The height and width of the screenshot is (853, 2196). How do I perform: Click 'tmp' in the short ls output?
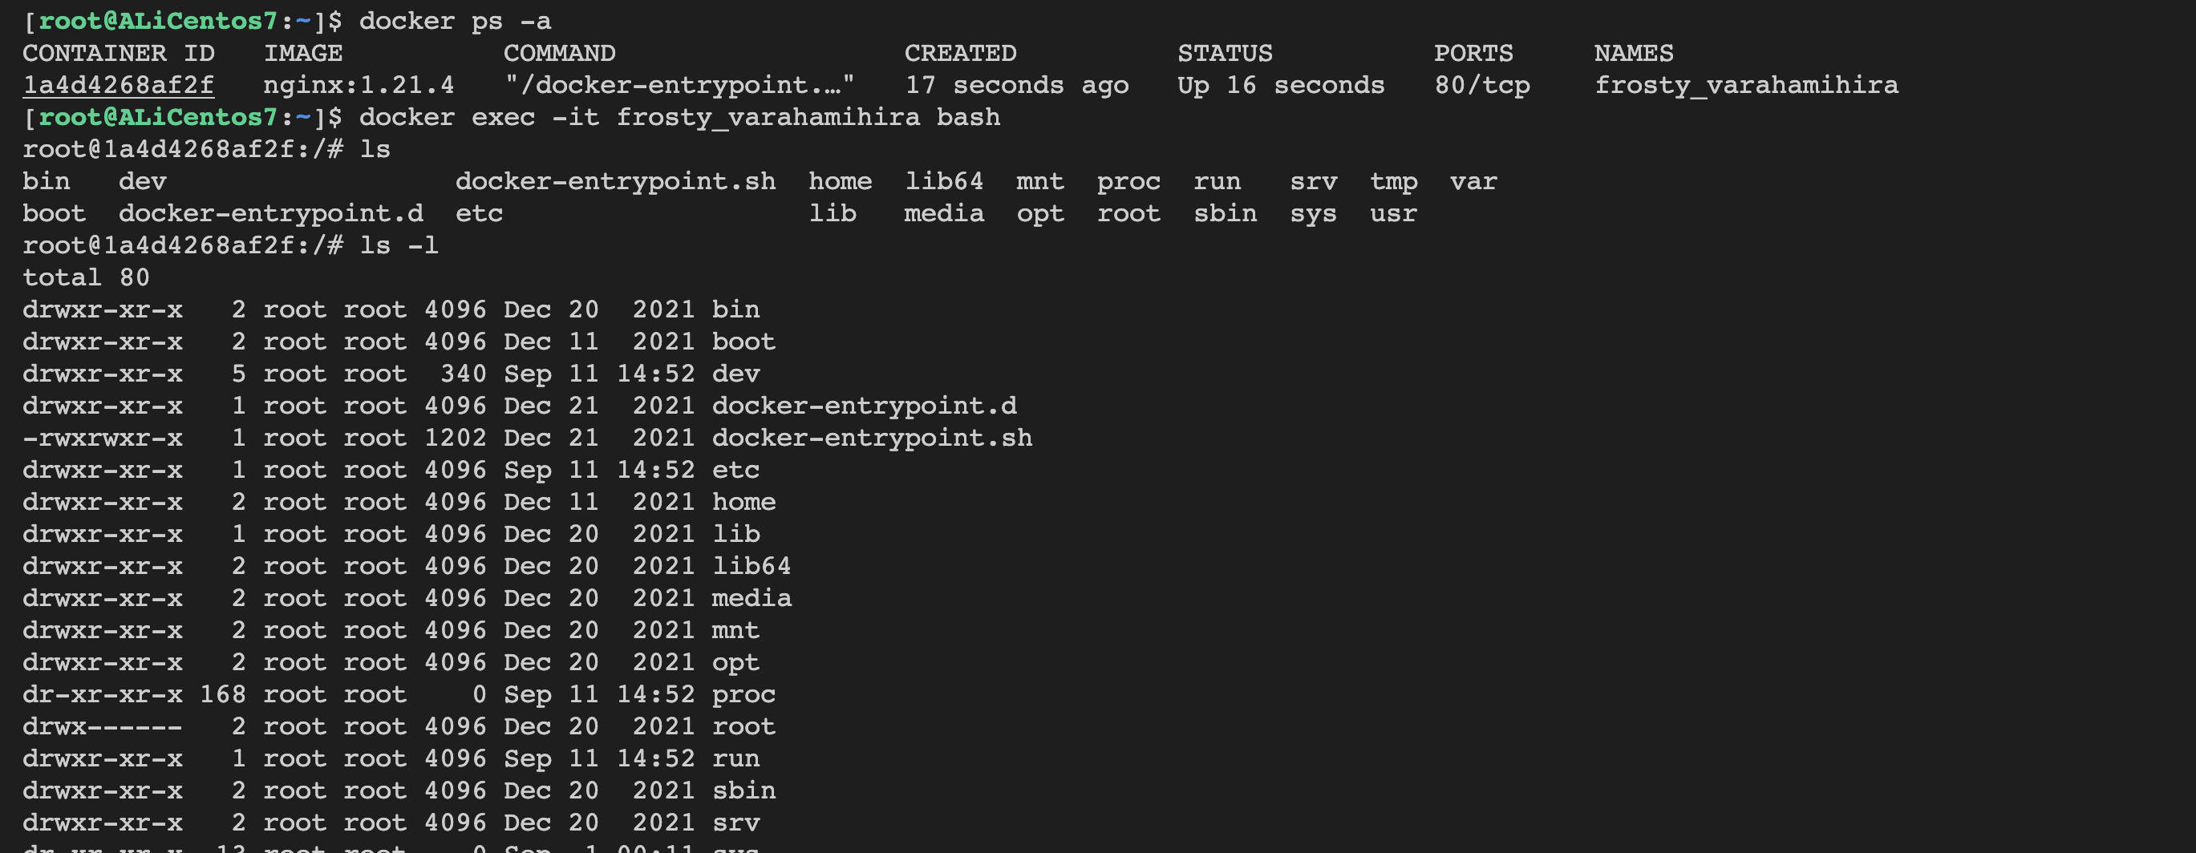pyautogui.click(x=1393, y=181)
